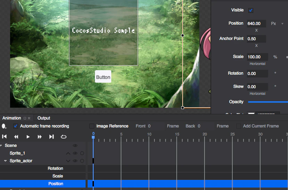Switch to the Output tab
This screenshot has height=190, width=288.
coord(44,118)
